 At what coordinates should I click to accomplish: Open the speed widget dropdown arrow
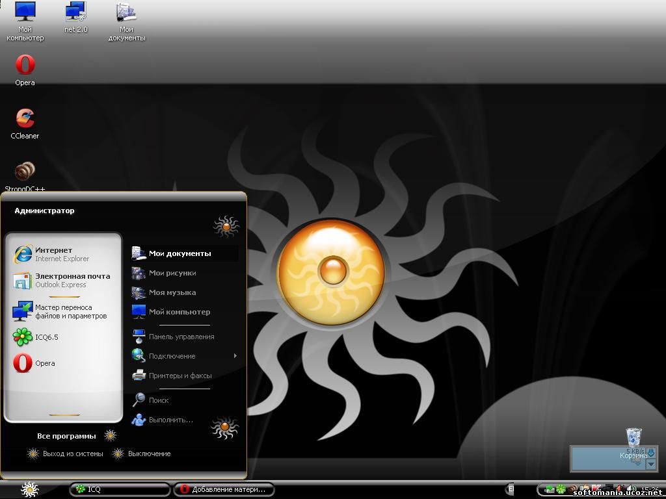650,464
